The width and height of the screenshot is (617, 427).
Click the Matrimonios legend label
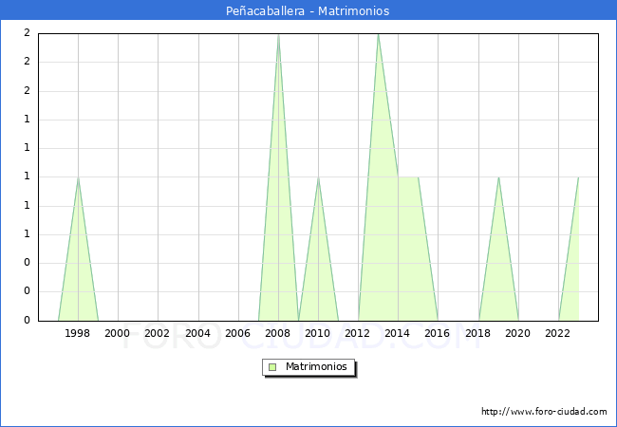(316, 366)
